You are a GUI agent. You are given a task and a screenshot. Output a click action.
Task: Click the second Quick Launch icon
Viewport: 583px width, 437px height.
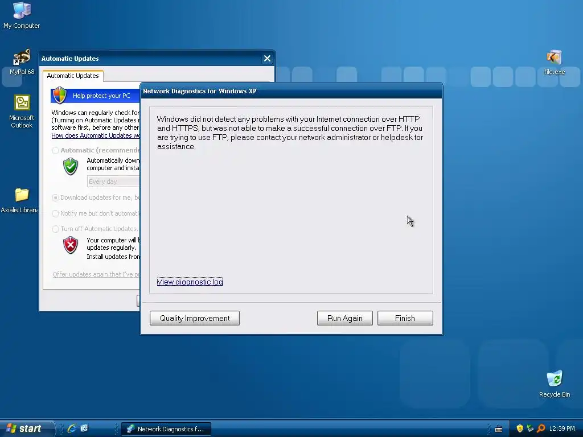(x=84, y=428)
